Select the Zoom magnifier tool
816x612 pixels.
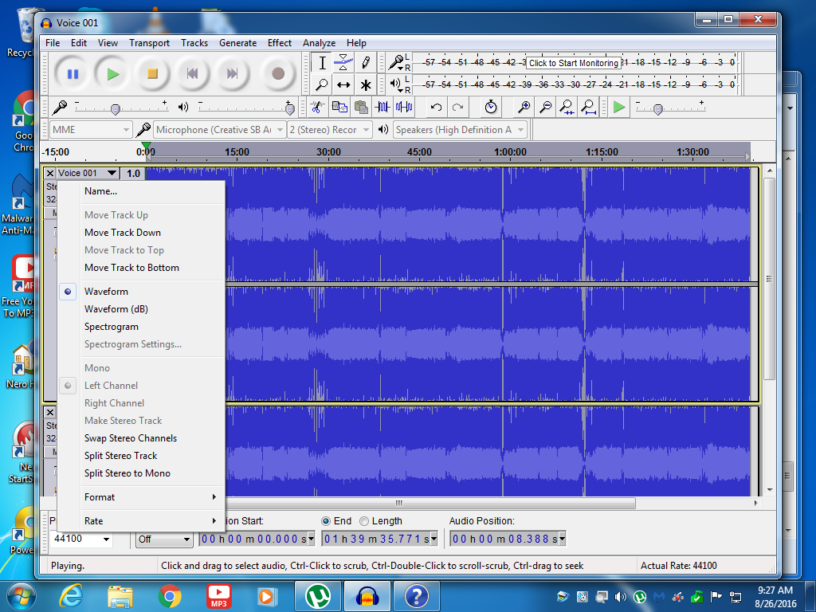point(322,84)
